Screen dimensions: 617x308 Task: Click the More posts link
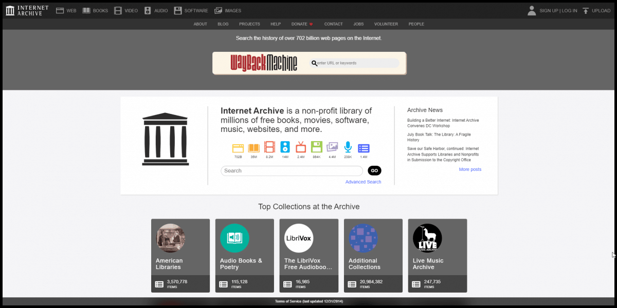470,169
